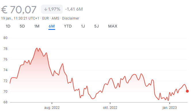Click the 68 y-axis value label
Viewport: 191px width, 112px height.
tap(5, 102)
